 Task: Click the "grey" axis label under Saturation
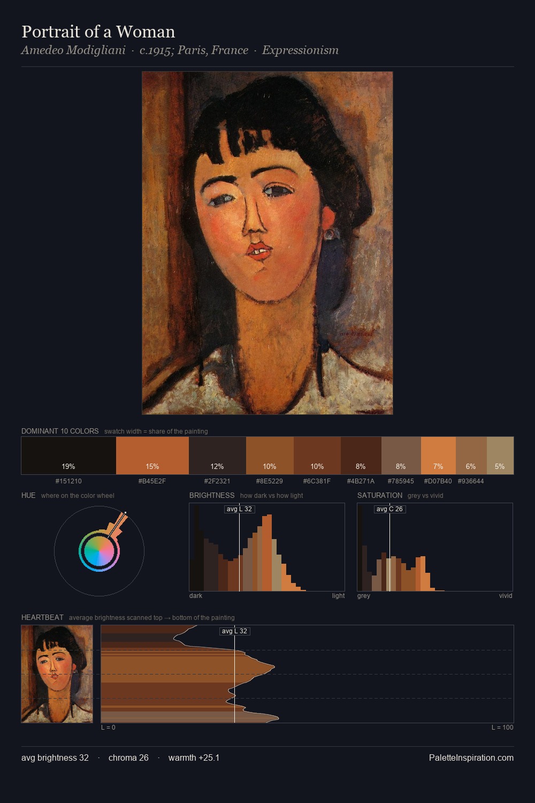364,596
